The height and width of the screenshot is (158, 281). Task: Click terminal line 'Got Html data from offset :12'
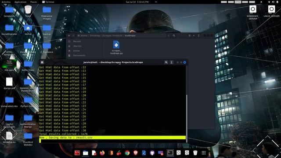[x=62, y=67]
